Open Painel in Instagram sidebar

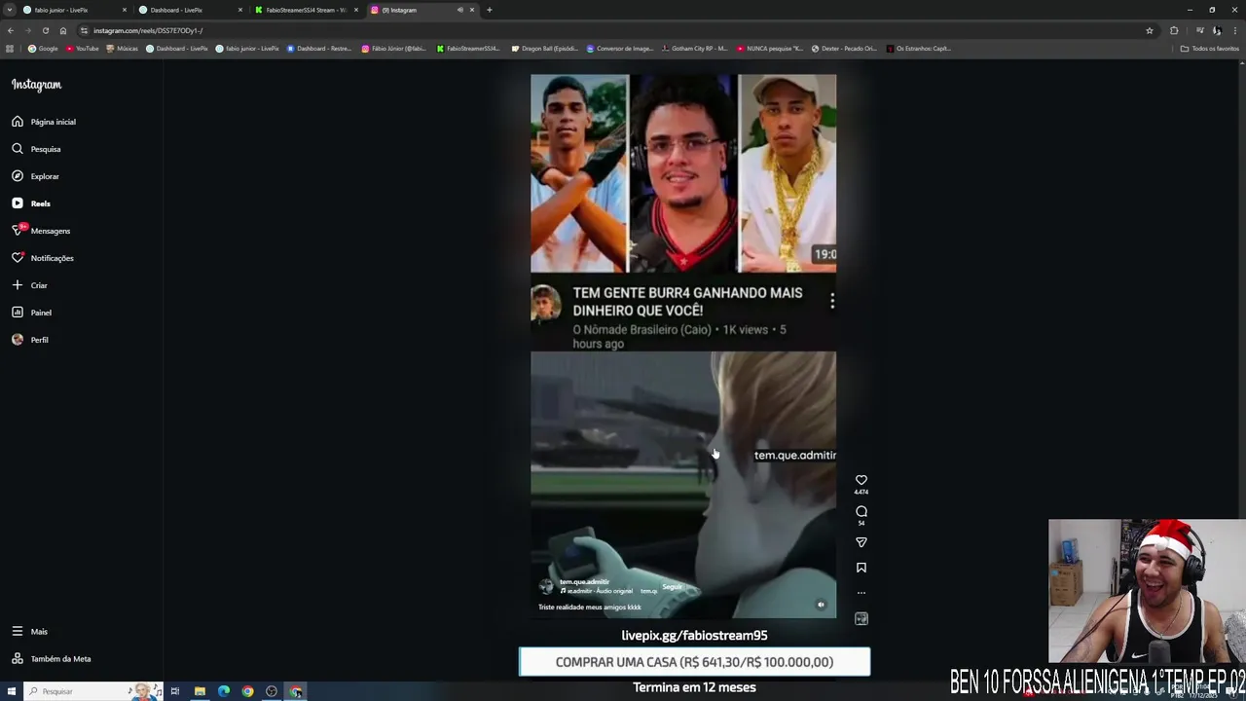tap(32, 313)
